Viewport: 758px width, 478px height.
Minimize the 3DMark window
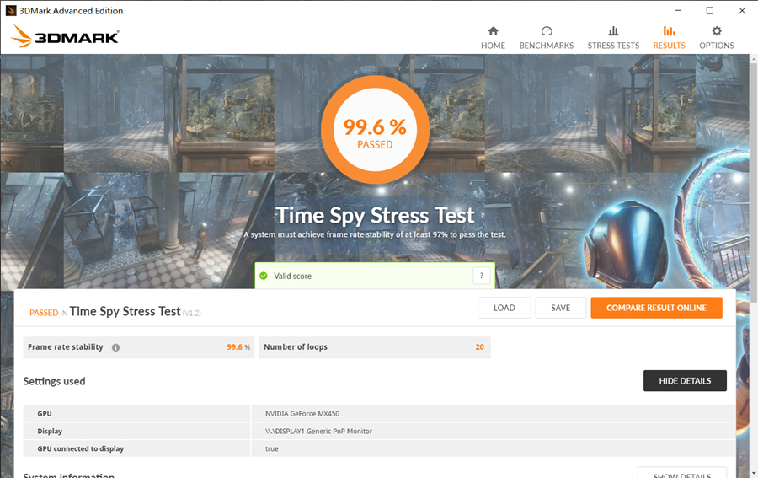[x=678, y=11]
